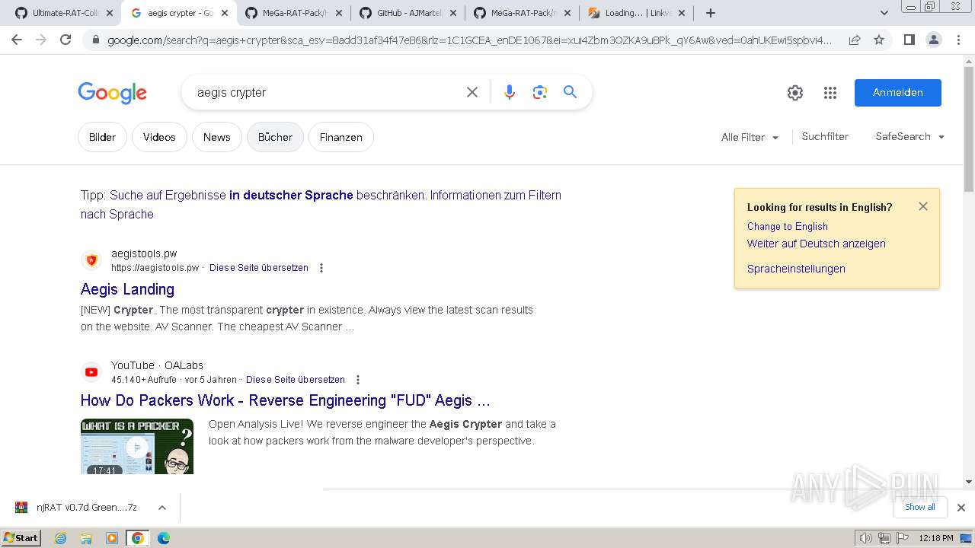
Task: Select the News filter chip
Action: click(216, 137)
